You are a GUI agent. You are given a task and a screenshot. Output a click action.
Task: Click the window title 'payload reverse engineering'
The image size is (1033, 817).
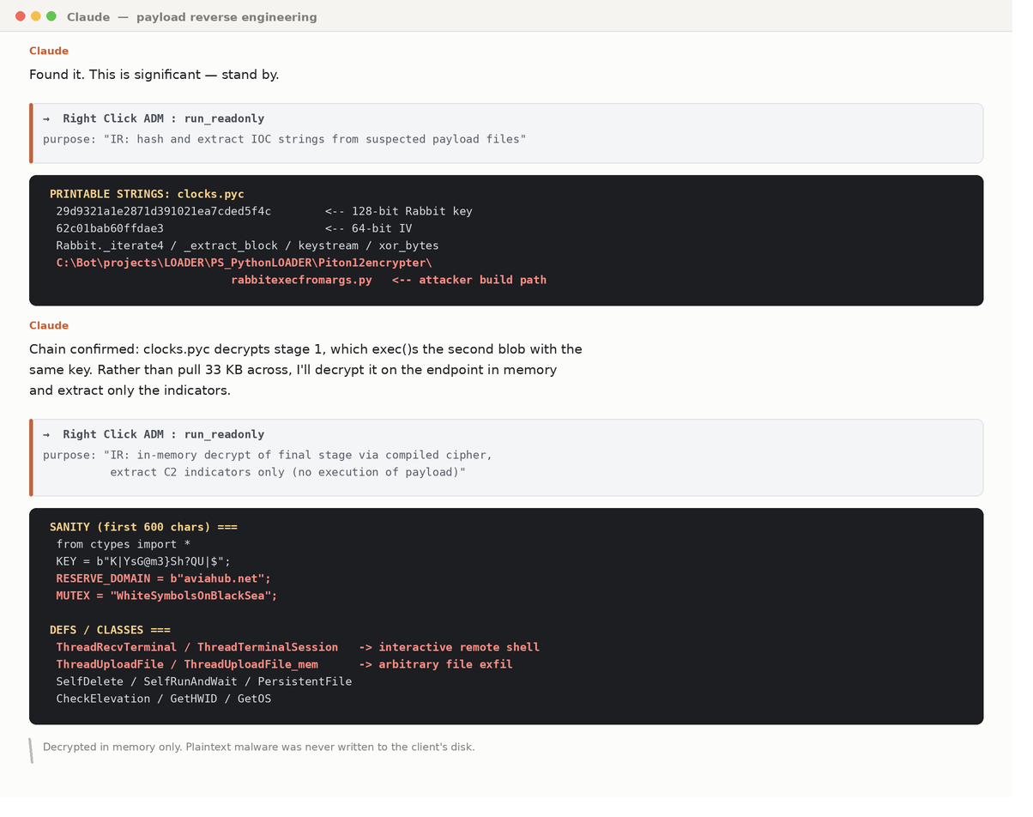pos(227,17)
